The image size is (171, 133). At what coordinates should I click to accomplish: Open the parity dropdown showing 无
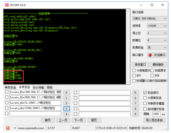(x=157, y=48)
